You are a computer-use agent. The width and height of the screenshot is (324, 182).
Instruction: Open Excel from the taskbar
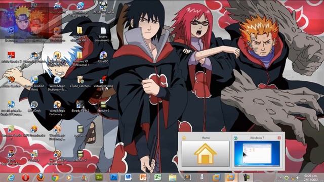click(157, 177)
